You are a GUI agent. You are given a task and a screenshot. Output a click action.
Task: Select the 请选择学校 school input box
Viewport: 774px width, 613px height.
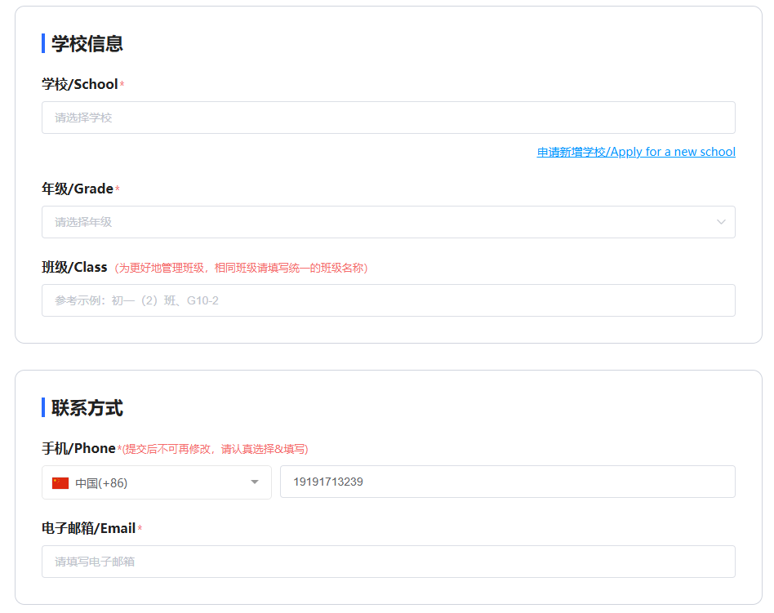coord(388,117)
